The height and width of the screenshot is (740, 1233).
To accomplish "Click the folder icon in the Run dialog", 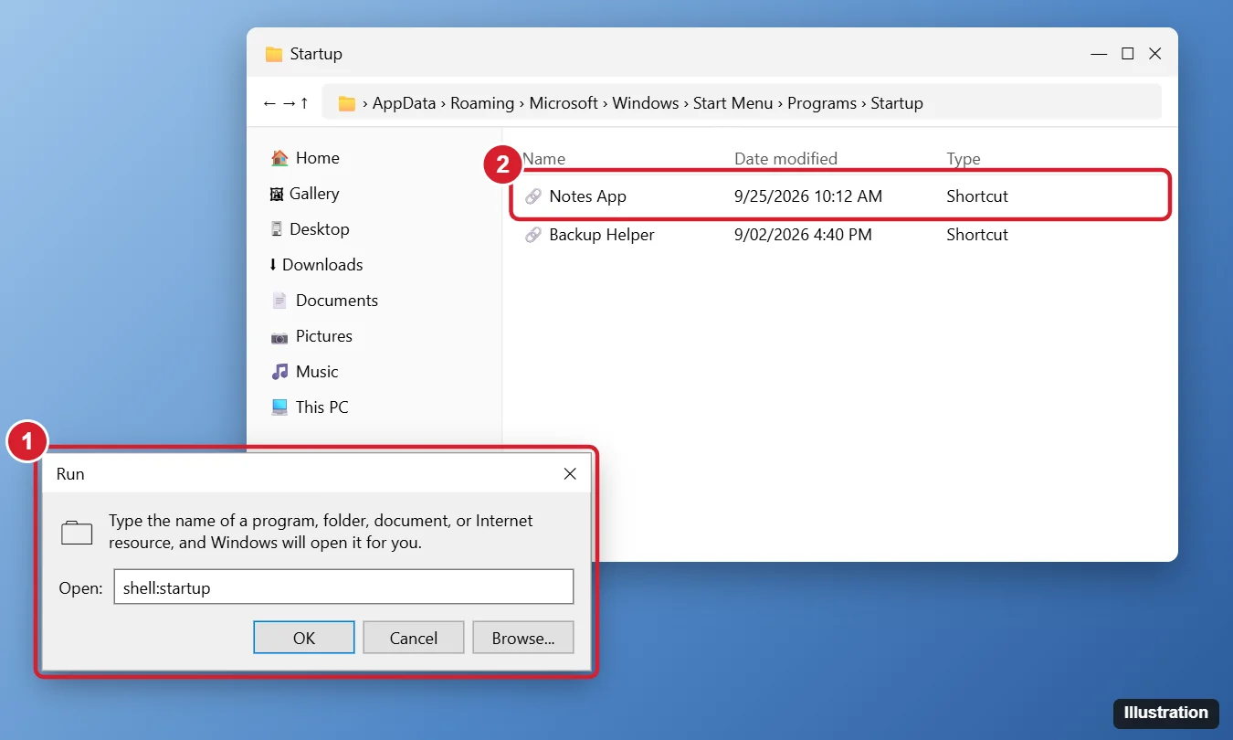I will tap(77, 533).
